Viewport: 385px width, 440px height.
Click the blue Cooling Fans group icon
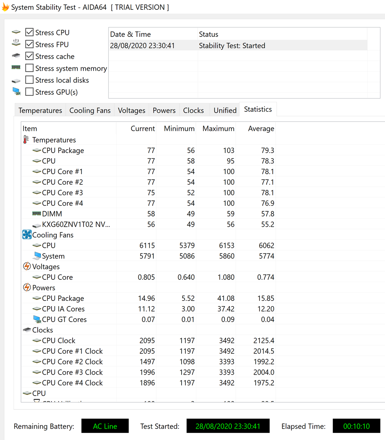27,235
